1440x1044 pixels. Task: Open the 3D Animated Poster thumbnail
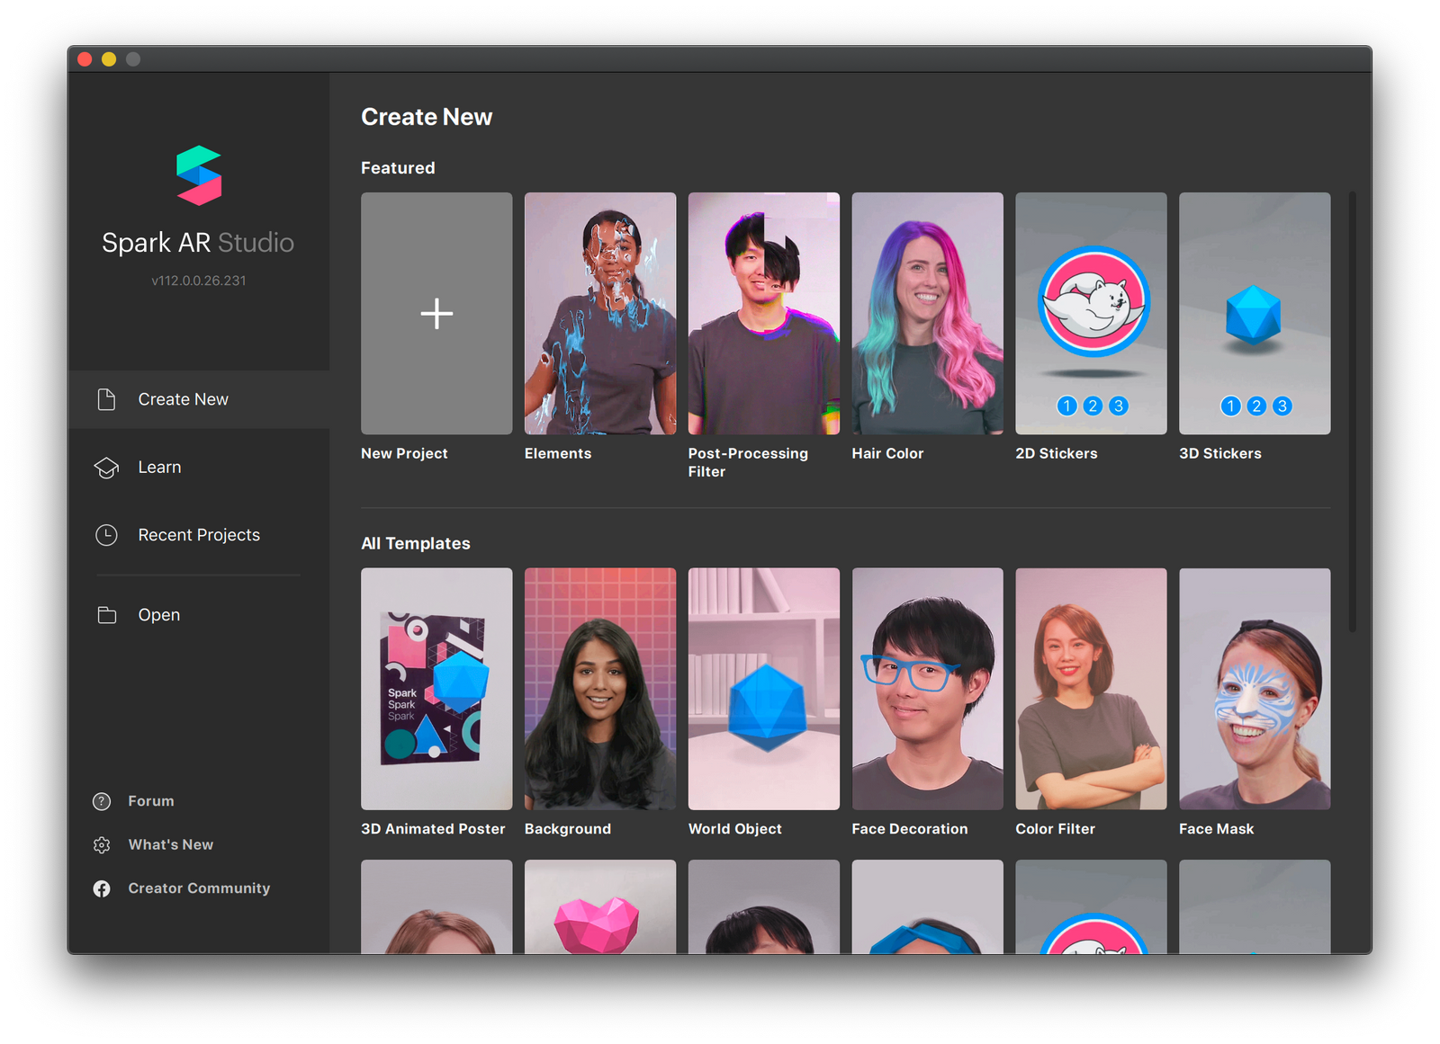coord(436,689)
